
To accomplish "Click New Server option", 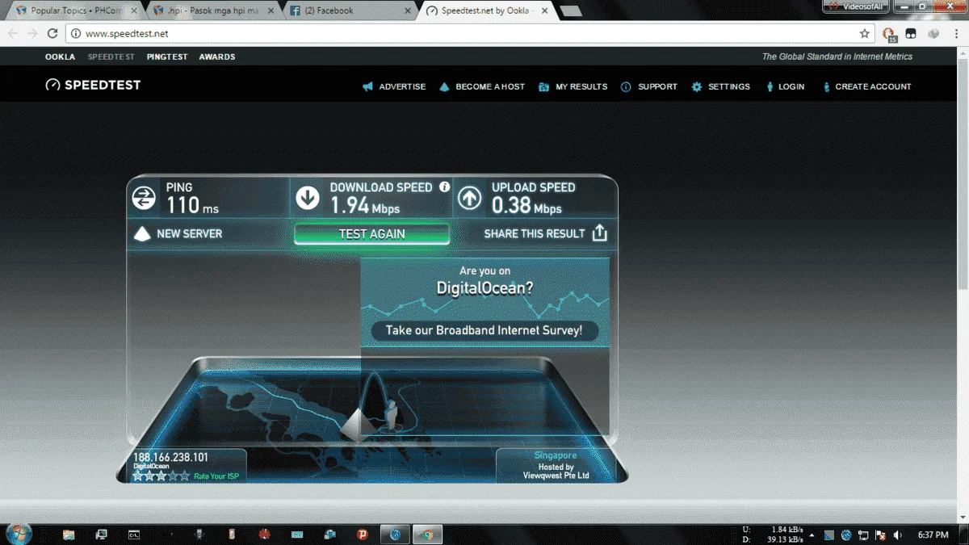I will click(189, 233).
